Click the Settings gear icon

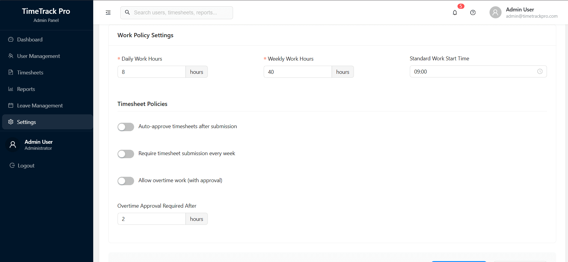point(11,122)
